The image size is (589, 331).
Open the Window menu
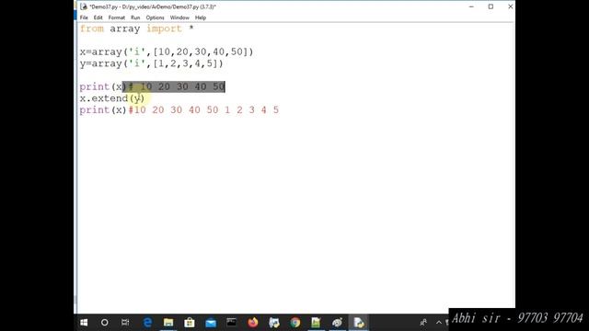click(179, 17)
